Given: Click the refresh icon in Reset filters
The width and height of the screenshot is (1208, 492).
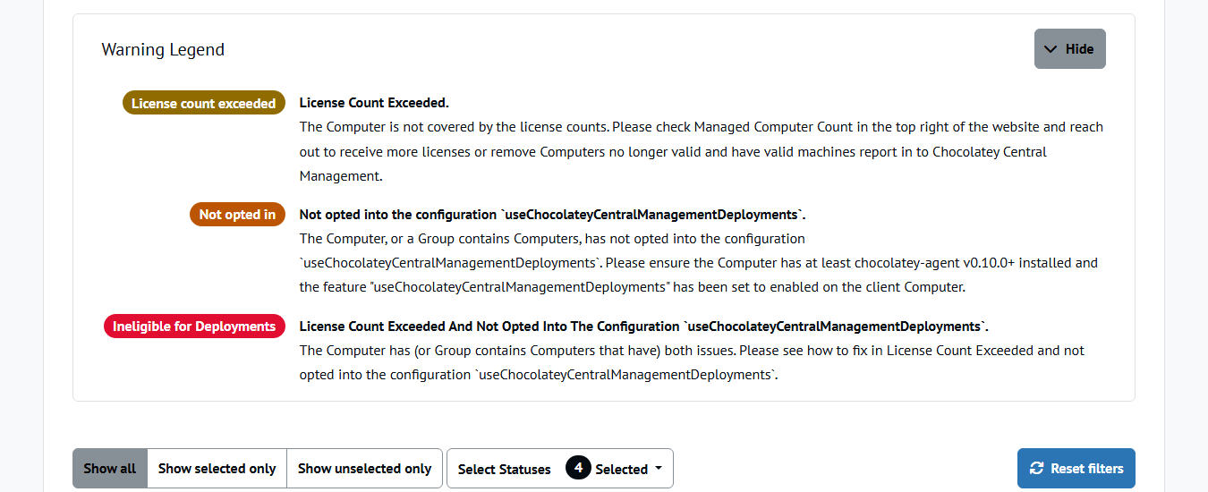Looking at the screenshot, I should click(1037, 468).
